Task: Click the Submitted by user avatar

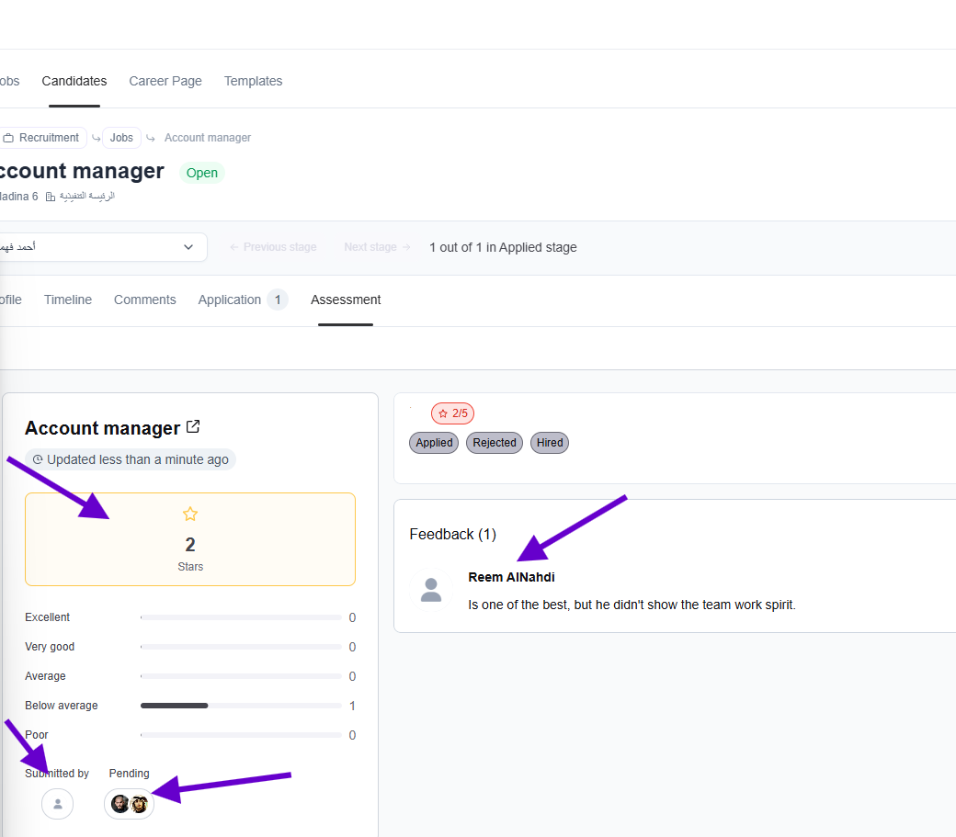Action: coord(57,804)
